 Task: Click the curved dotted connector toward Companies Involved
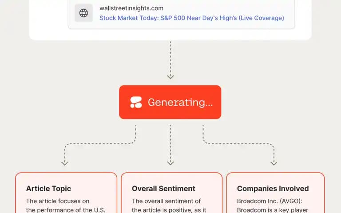pyautogui.click(x=238, y=143)
